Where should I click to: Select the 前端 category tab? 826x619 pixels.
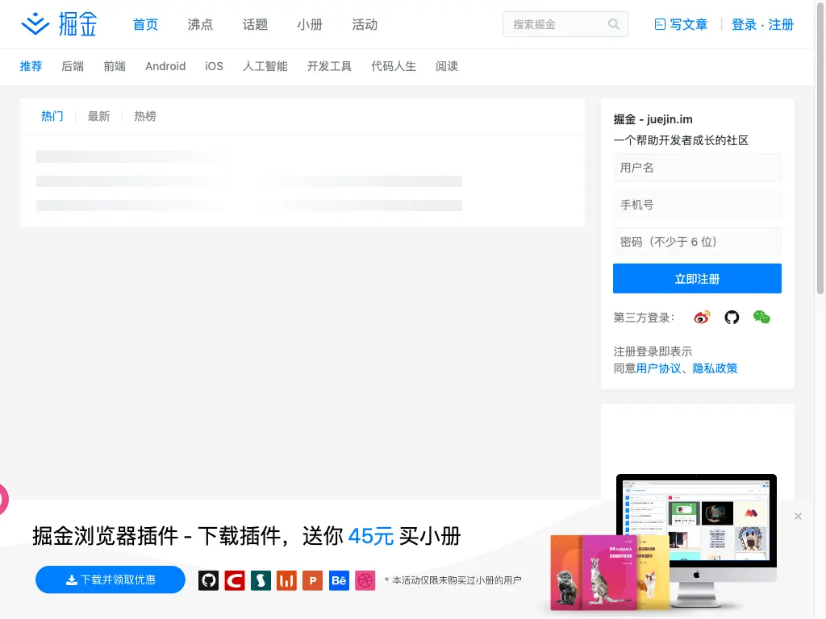115,66
